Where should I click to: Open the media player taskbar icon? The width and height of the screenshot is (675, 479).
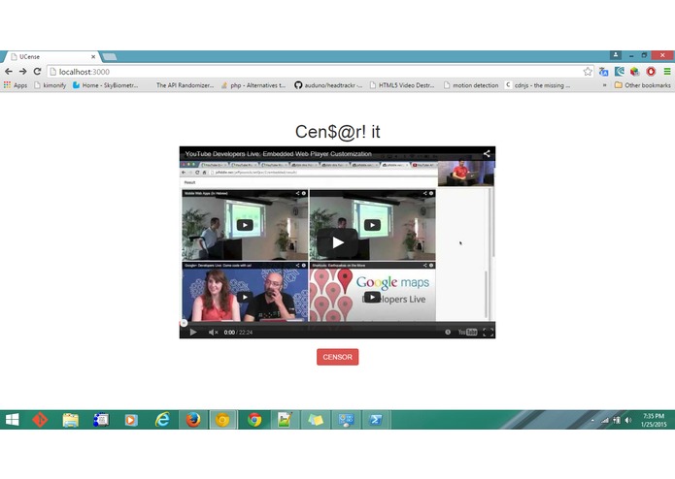(x=131, y=420)
